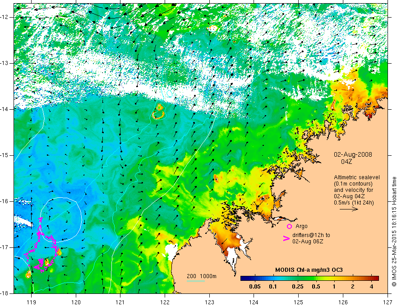The width and height of the screenshot is (397, 307).
Task: Click the latitude axis label '-17'
Action: coord(5,247)
